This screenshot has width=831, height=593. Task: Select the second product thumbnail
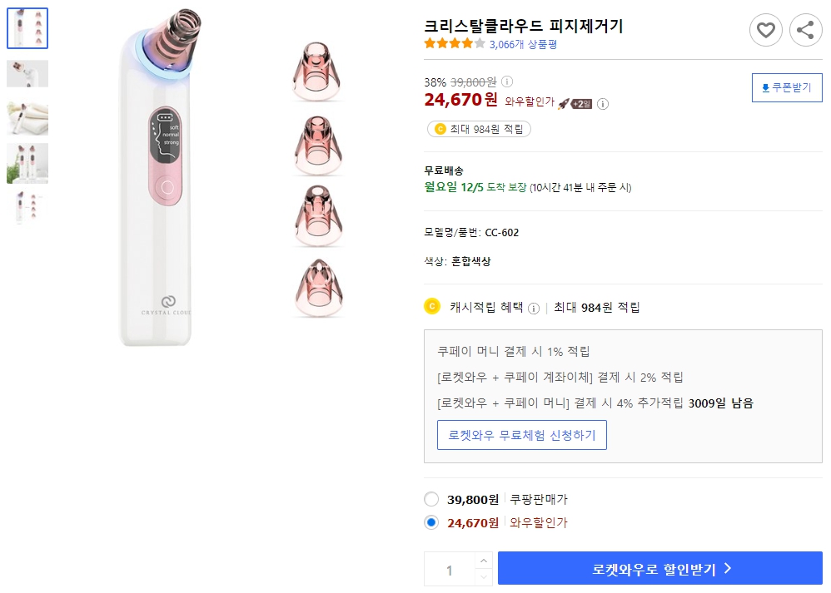tap(27, 73)
